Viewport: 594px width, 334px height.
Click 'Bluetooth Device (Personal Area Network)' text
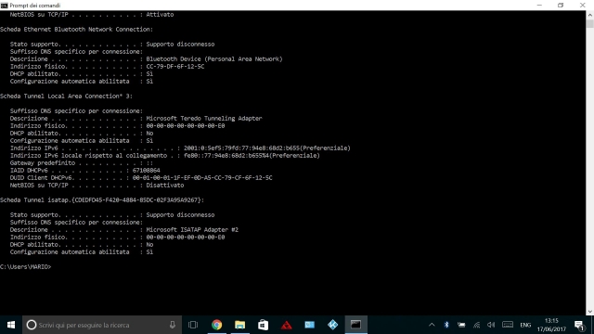click(214, 59)
